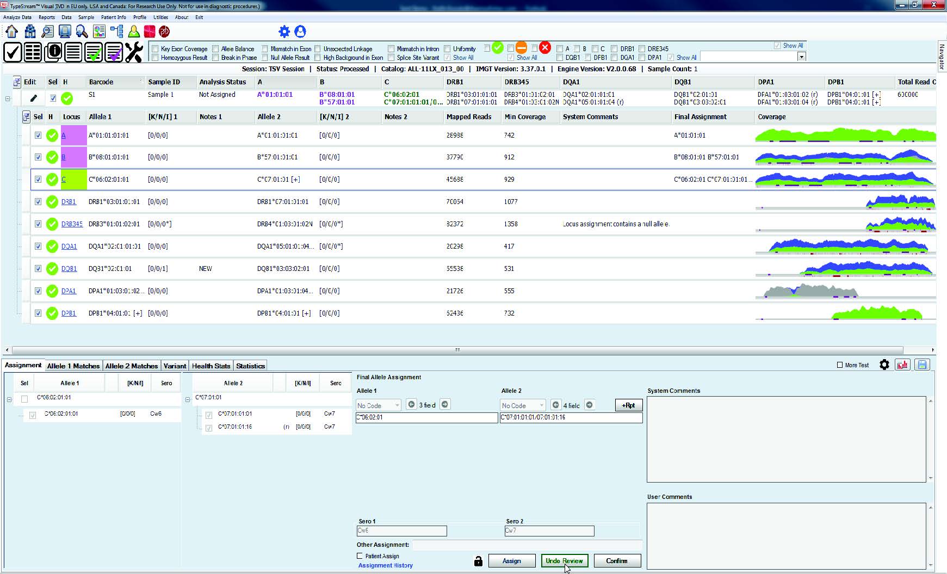
Task: Open the Navigator side panel tab
Action: coord(942,57)
